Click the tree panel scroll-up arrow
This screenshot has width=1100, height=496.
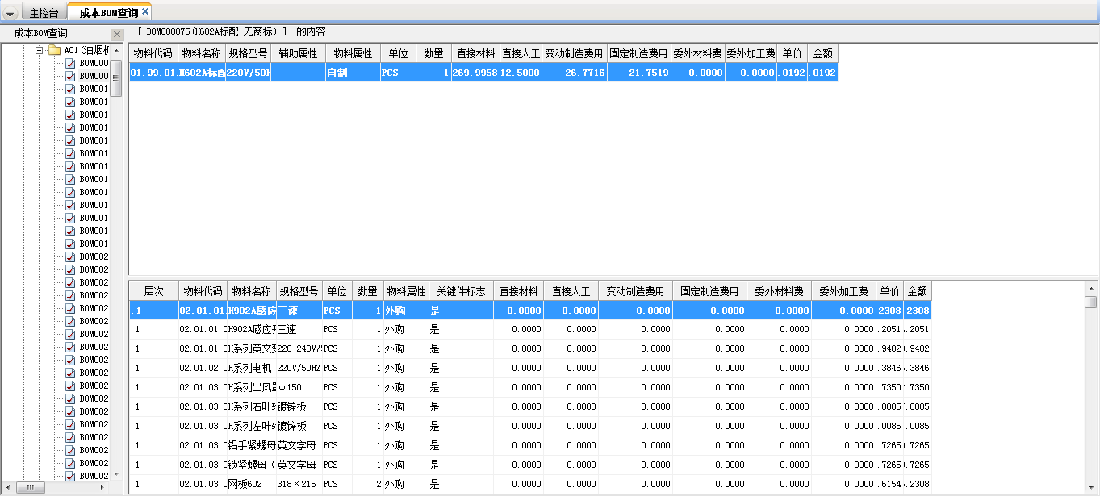tap(115, 51)
